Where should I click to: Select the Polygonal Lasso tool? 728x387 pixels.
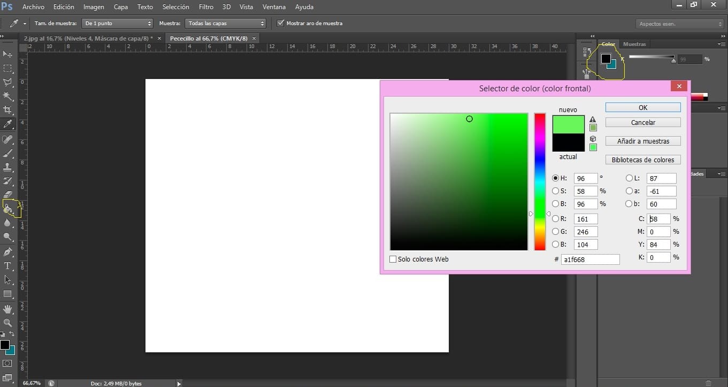tap(7, 82)
